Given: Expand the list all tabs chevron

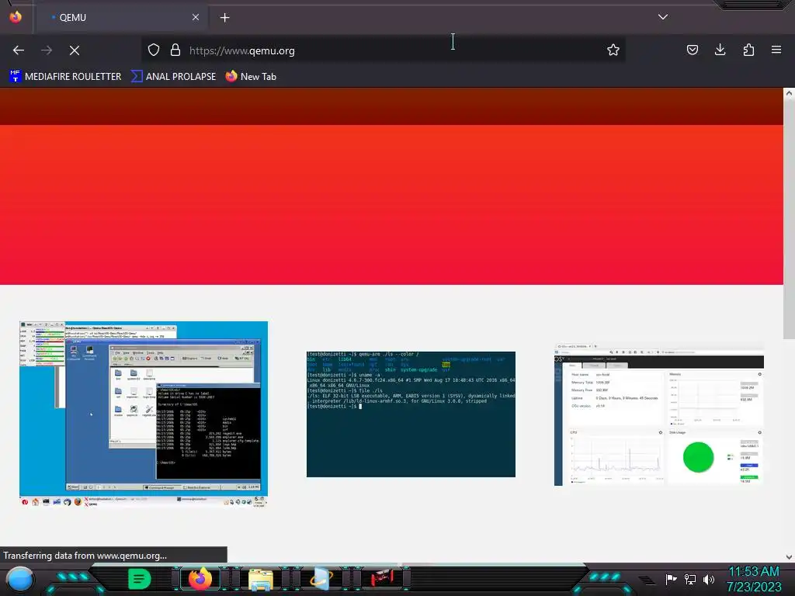Looking at the screenshot, I should [x=663, y=17].
